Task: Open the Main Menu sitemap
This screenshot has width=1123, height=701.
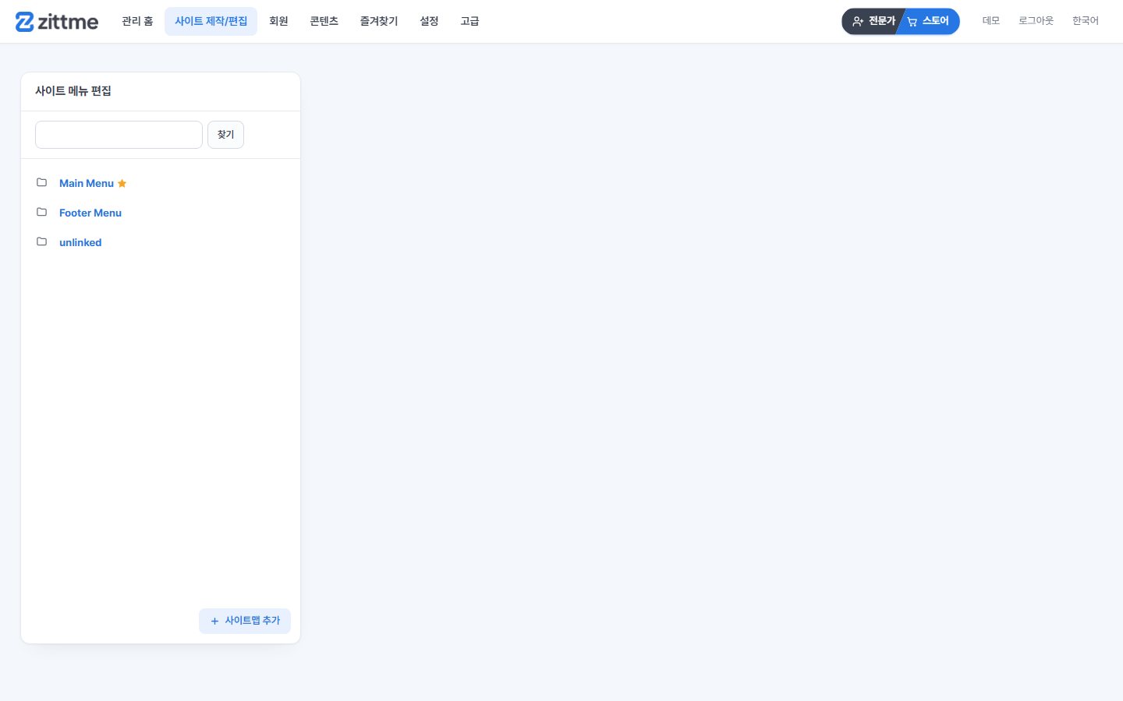Action: pos(87,183)
